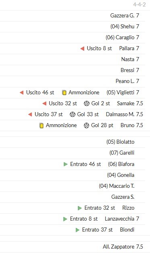The width and height of the screenshot is (150, 253).
Task: Click the Peano L. player row
Action: click(x=73, y=81)
